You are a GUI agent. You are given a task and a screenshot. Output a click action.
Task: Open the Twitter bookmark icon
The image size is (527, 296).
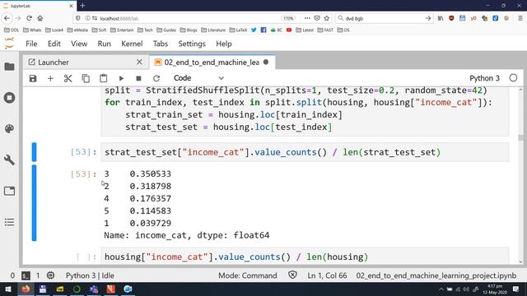point(254,30)
